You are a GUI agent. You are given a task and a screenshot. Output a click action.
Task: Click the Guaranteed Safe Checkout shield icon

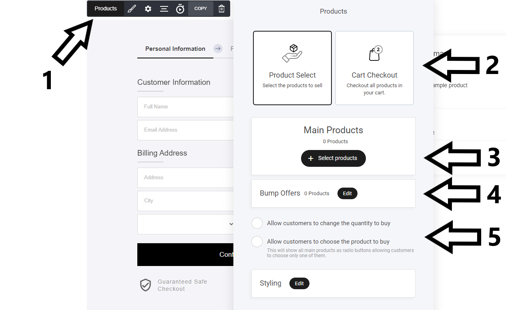tap(145, 285)
